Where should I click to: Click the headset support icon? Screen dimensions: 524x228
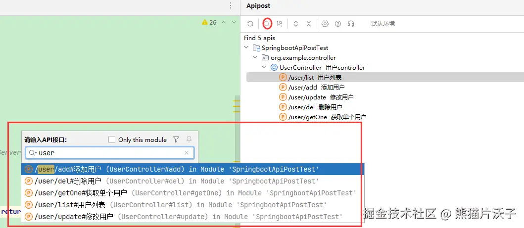(x=350, y=24)
